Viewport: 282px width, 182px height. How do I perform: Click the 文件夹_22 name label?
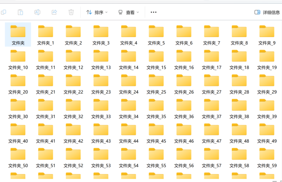click(73, 92)
